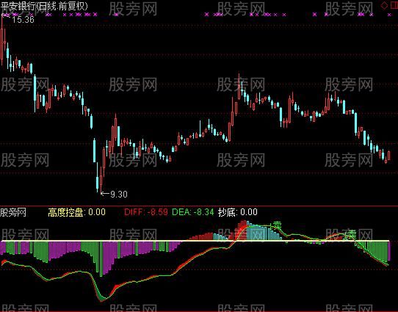Select the 股旁网 indicator name in lower pane header
Screen dimensions: 398x312
pyautogui.click(x=13, y=212)
